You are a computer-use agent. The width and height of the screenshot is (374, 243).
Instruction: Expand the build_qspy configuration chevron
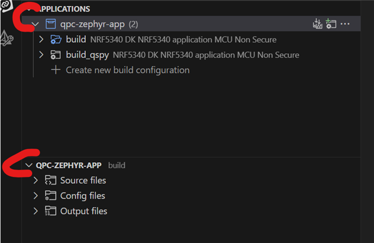41,54
